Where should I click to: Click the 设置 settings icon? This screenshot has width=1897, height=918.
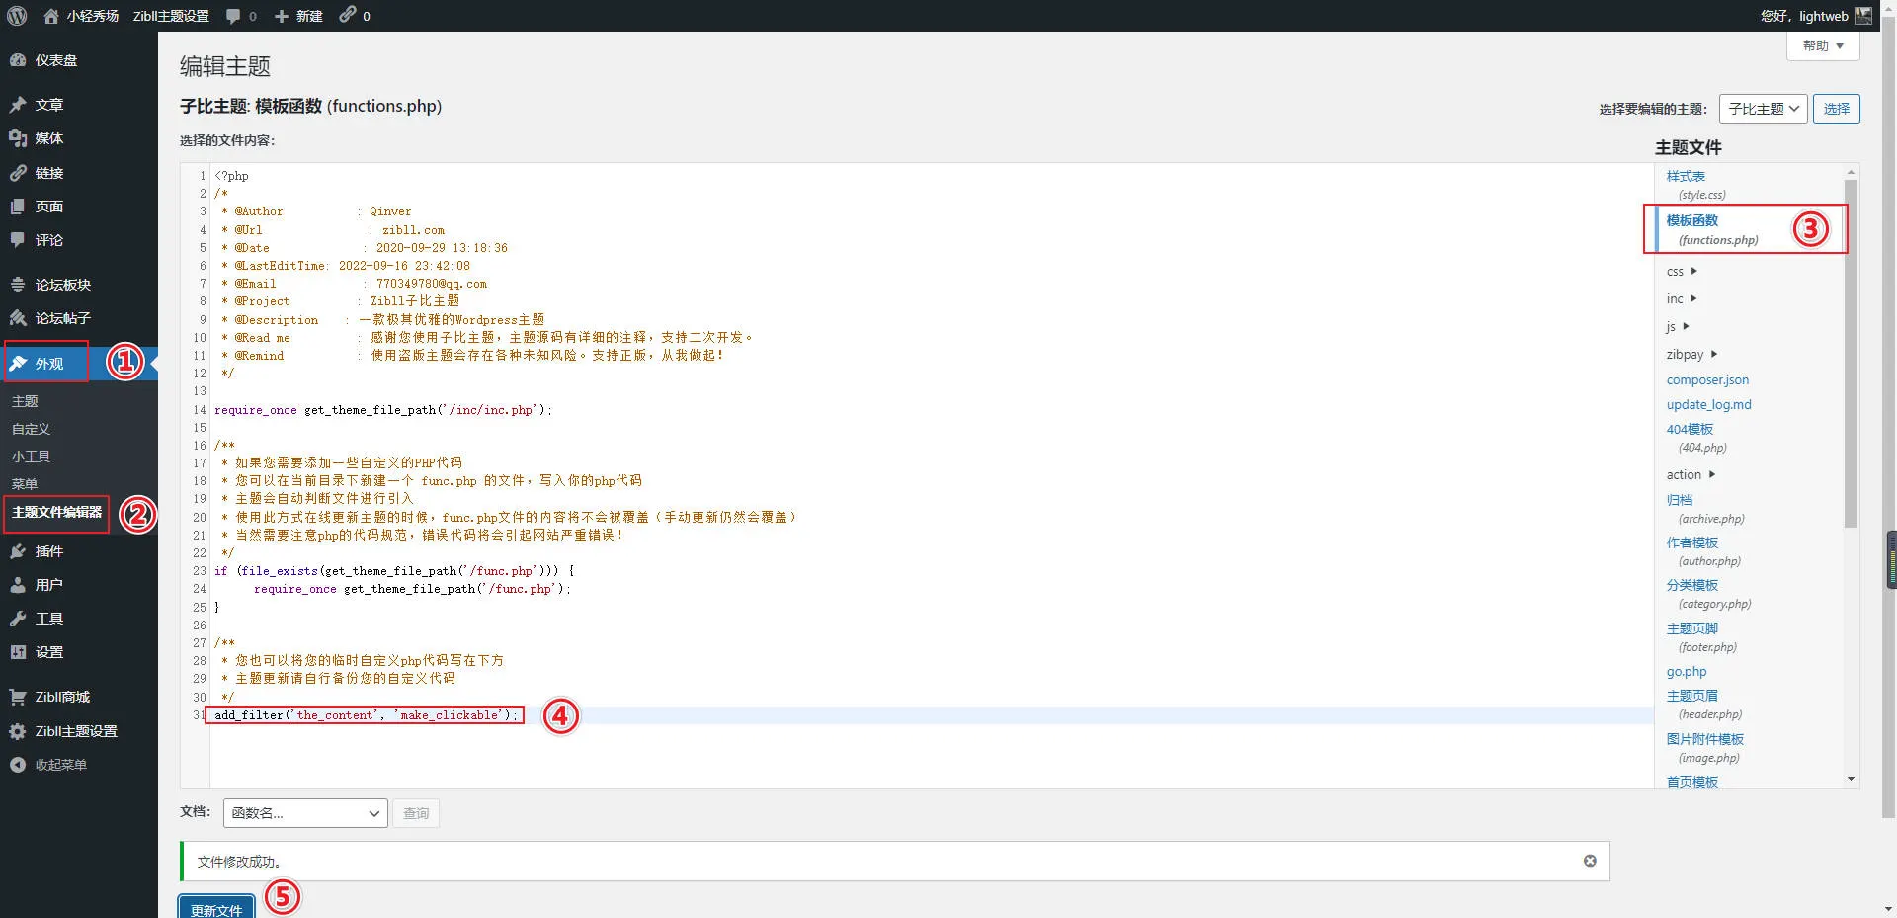(x=18, y=652)
